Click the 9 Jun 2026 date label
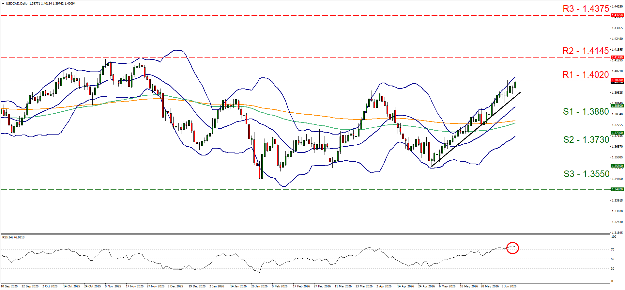This screenshot has width=625, height=290. coord(509,286)
